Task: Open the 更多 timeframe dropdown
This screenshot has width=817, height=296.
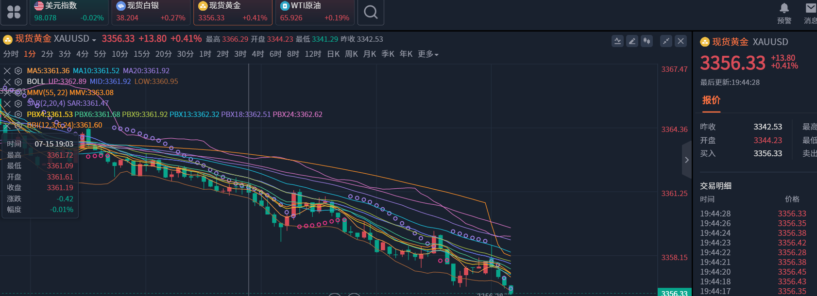Action: [x=428, y=54]
